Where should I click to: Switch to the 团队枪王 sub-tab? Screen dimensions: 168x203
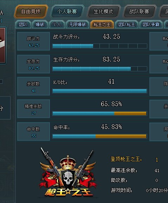[127, 24]
